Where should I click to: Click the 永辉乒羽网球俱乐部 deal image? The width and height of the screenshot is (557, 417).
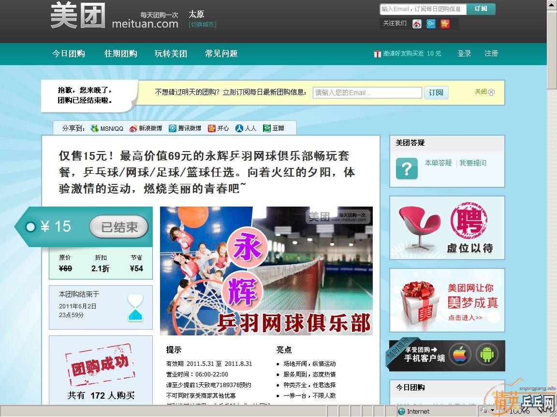pos(266,271)
